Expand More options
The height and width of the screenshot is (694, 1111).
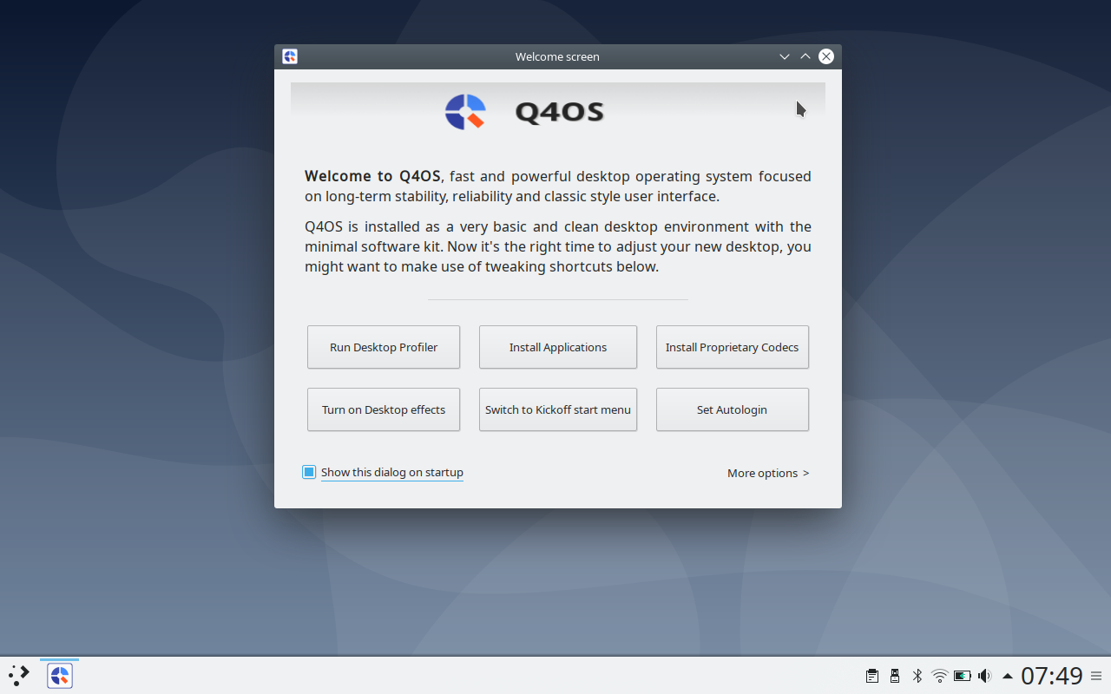click(x=768, y=473)
